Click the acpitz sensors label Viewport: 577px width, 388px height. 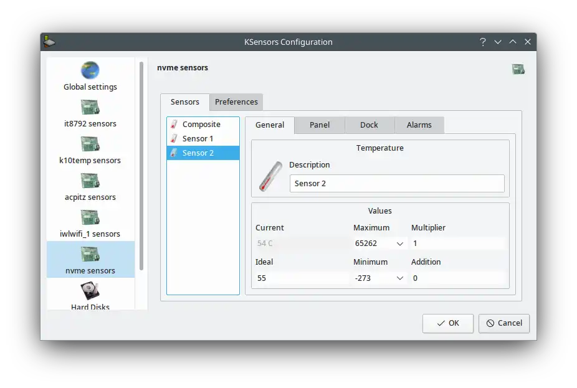90,197
